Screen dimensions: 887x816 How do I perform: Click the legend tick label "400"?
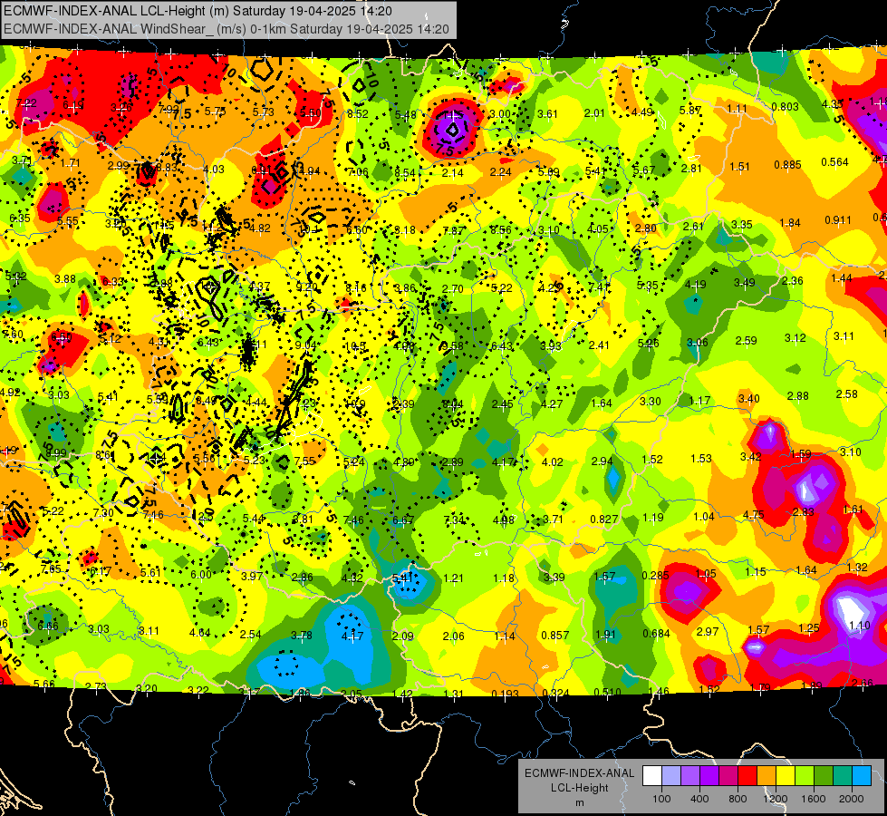coord(699,799)
